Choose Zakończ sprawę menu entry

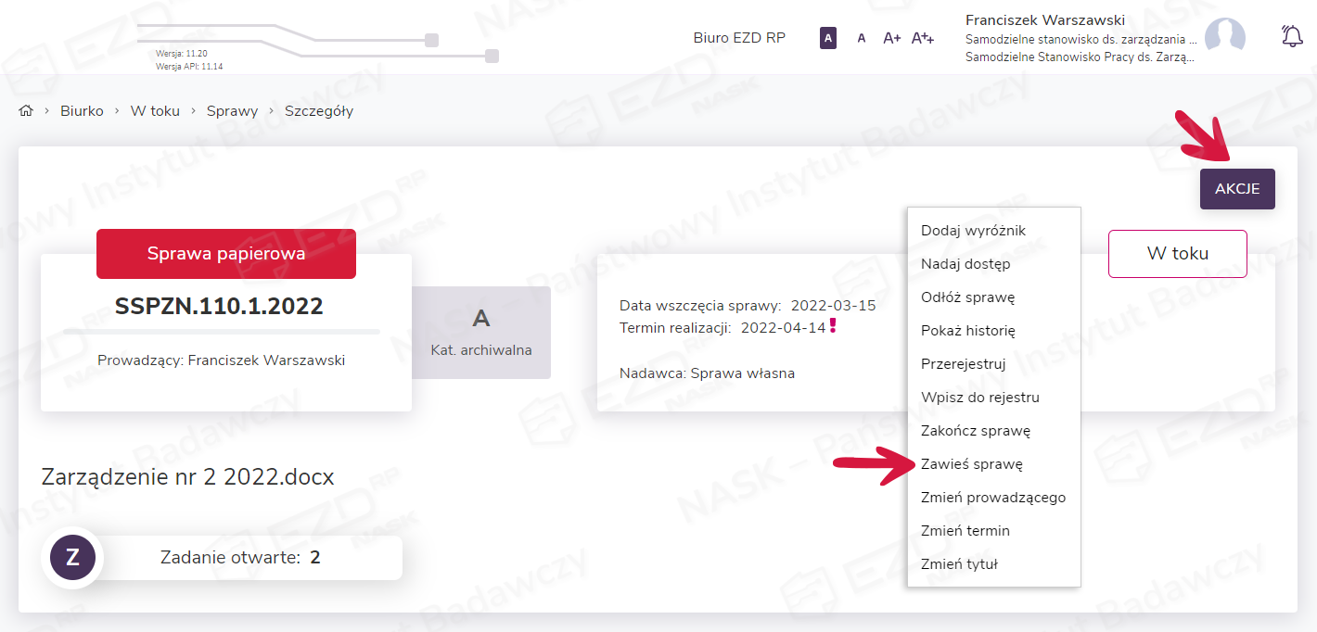point(976,431)
